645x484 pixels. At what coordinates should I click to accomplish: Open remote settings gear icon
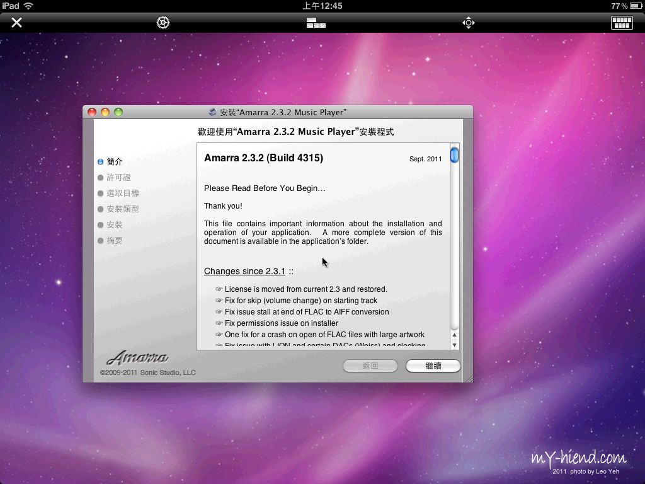click(163, 22)
